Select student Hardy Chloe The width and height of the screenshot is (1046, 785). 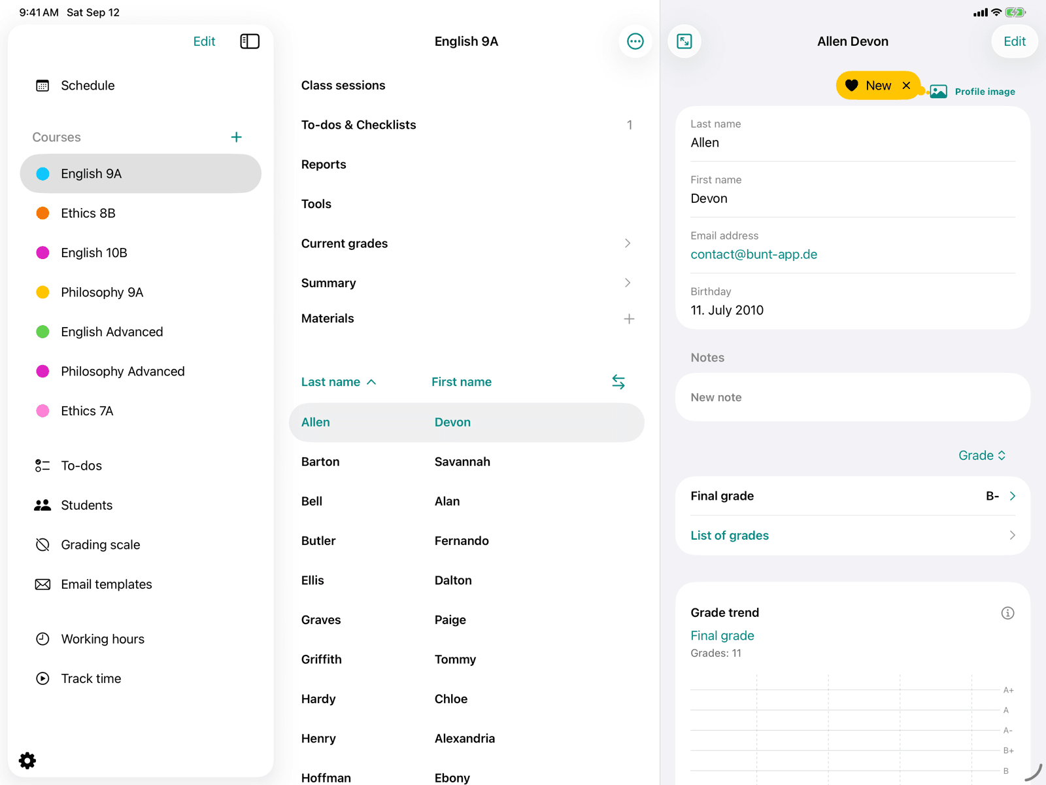[467, 699]
